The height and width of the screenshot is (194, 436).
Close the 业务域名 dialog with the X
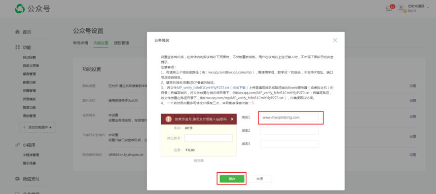click(335, 41)
